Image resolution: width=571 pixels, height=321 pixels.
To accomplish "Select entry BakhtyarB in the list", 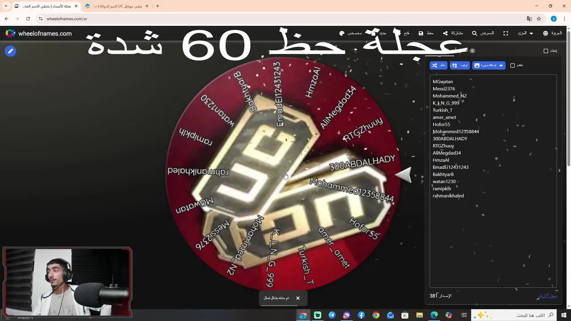I will point(443,174).
